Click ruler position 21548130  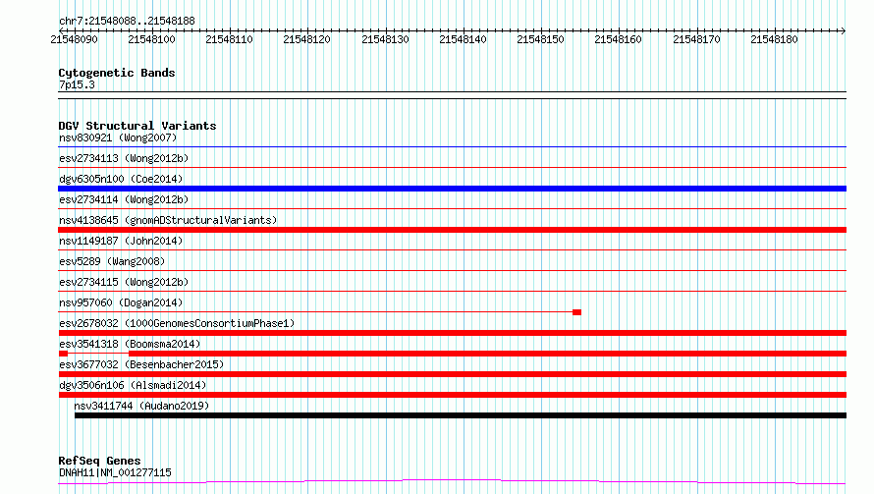point(385,39)
